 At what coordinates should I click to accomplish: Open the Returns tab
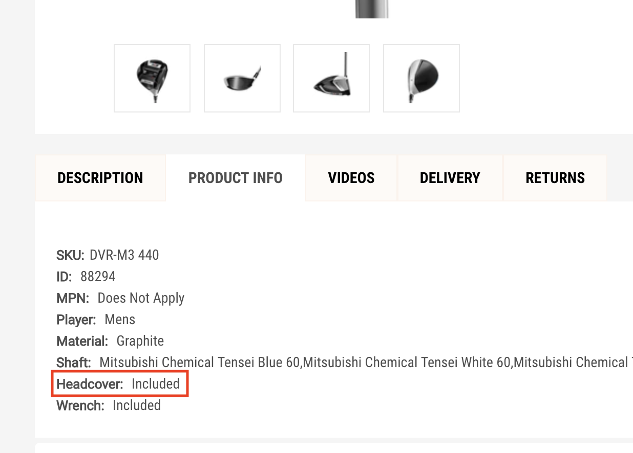coord(555,178)
